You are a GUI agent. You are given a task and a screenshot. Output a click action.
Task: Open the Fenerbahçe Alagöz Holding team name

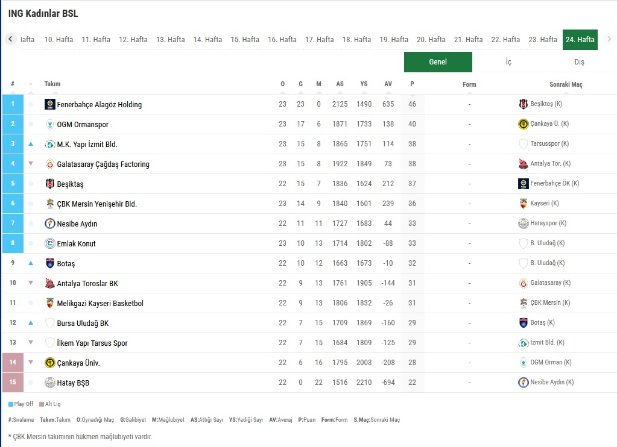[x=99, y=105]
